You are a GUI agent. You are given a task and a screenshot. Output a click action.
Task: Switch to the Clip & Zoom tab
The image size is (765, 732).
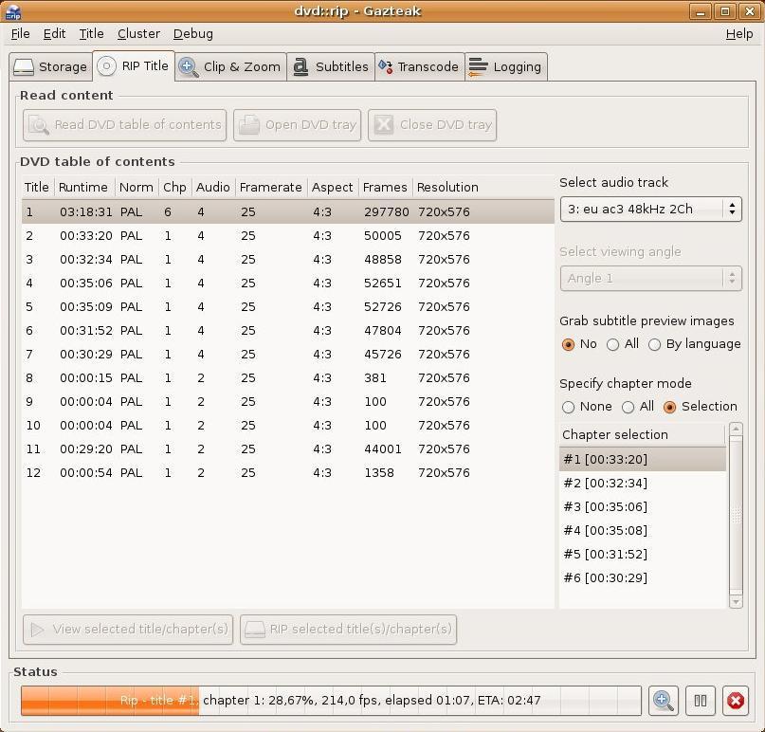(x=230, y=67)
